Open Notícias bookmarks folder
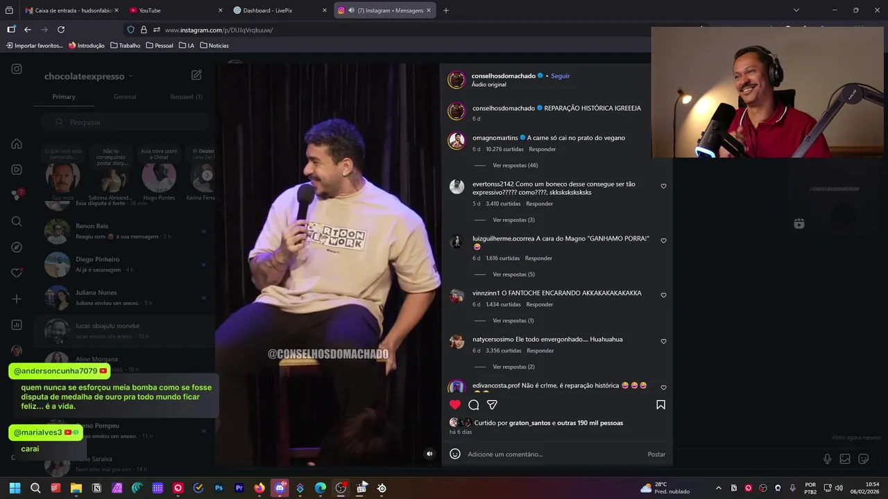The image size is (888, 499). pos(214,46)
